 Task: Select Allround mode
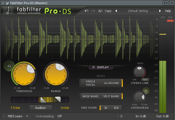point(111,83)
